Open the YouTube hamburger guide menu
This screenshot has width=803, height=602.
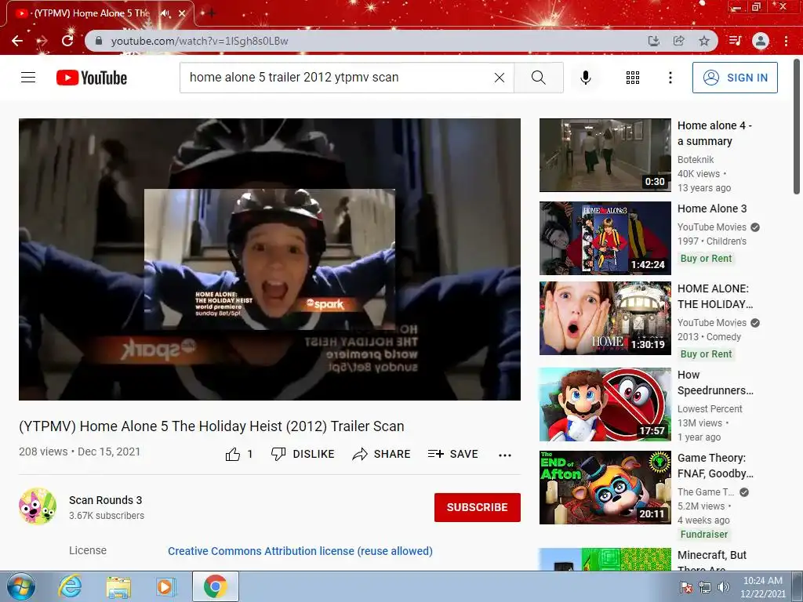tap(28, 78)
